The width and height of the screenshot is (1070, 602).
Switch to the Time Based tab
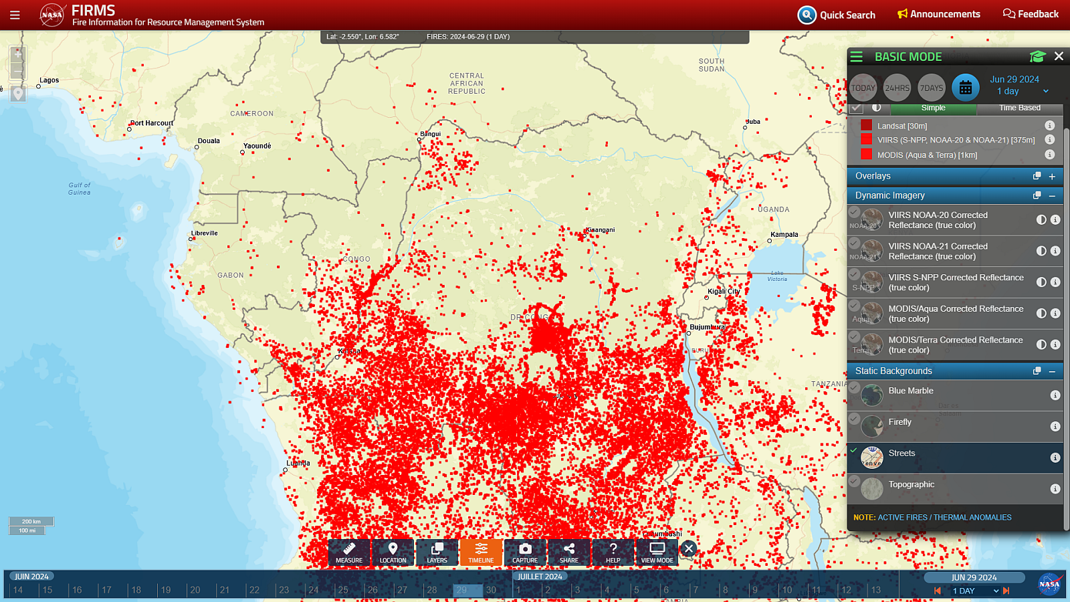click(x=1019, y=108)
